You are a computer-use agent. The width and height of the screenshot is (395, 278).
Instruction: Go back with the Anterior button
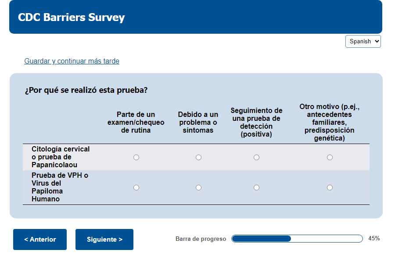click(40, 239)
